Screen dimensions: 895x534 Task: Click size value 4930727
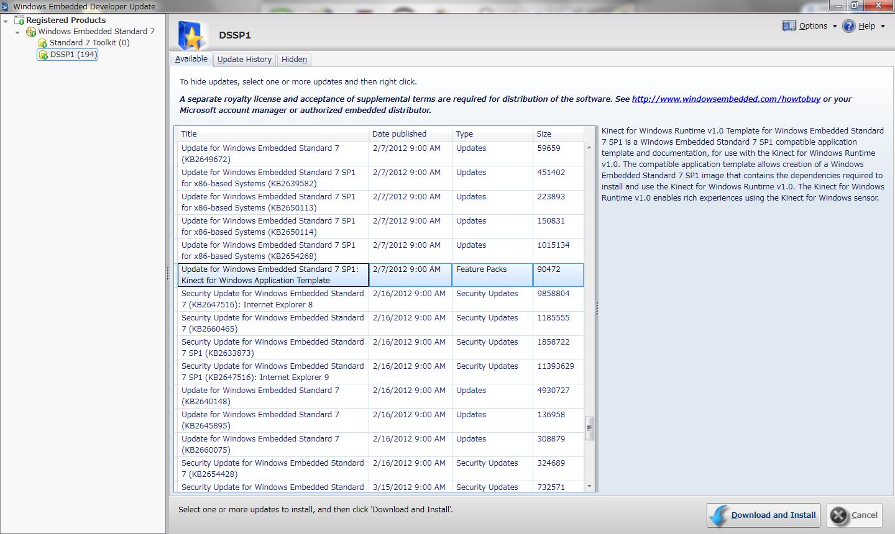click(x=553, y=391)
